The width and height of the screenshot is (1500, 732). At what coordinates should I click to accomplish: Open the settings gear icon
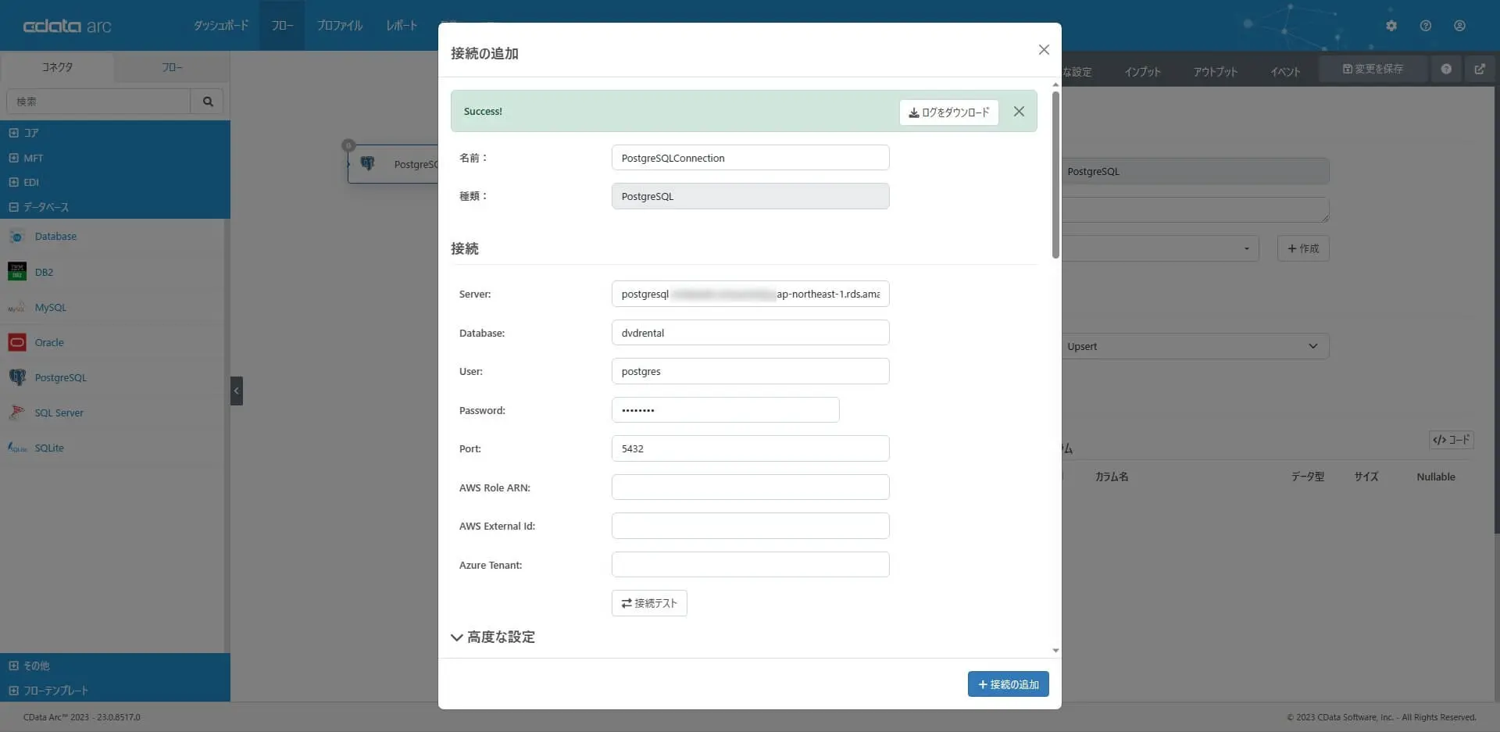point(1391,26)
